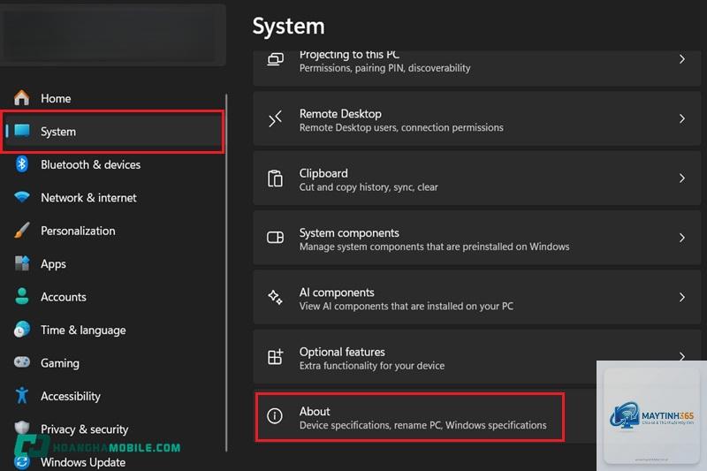Click the Home house icon in sidebar

click(21, 98)
